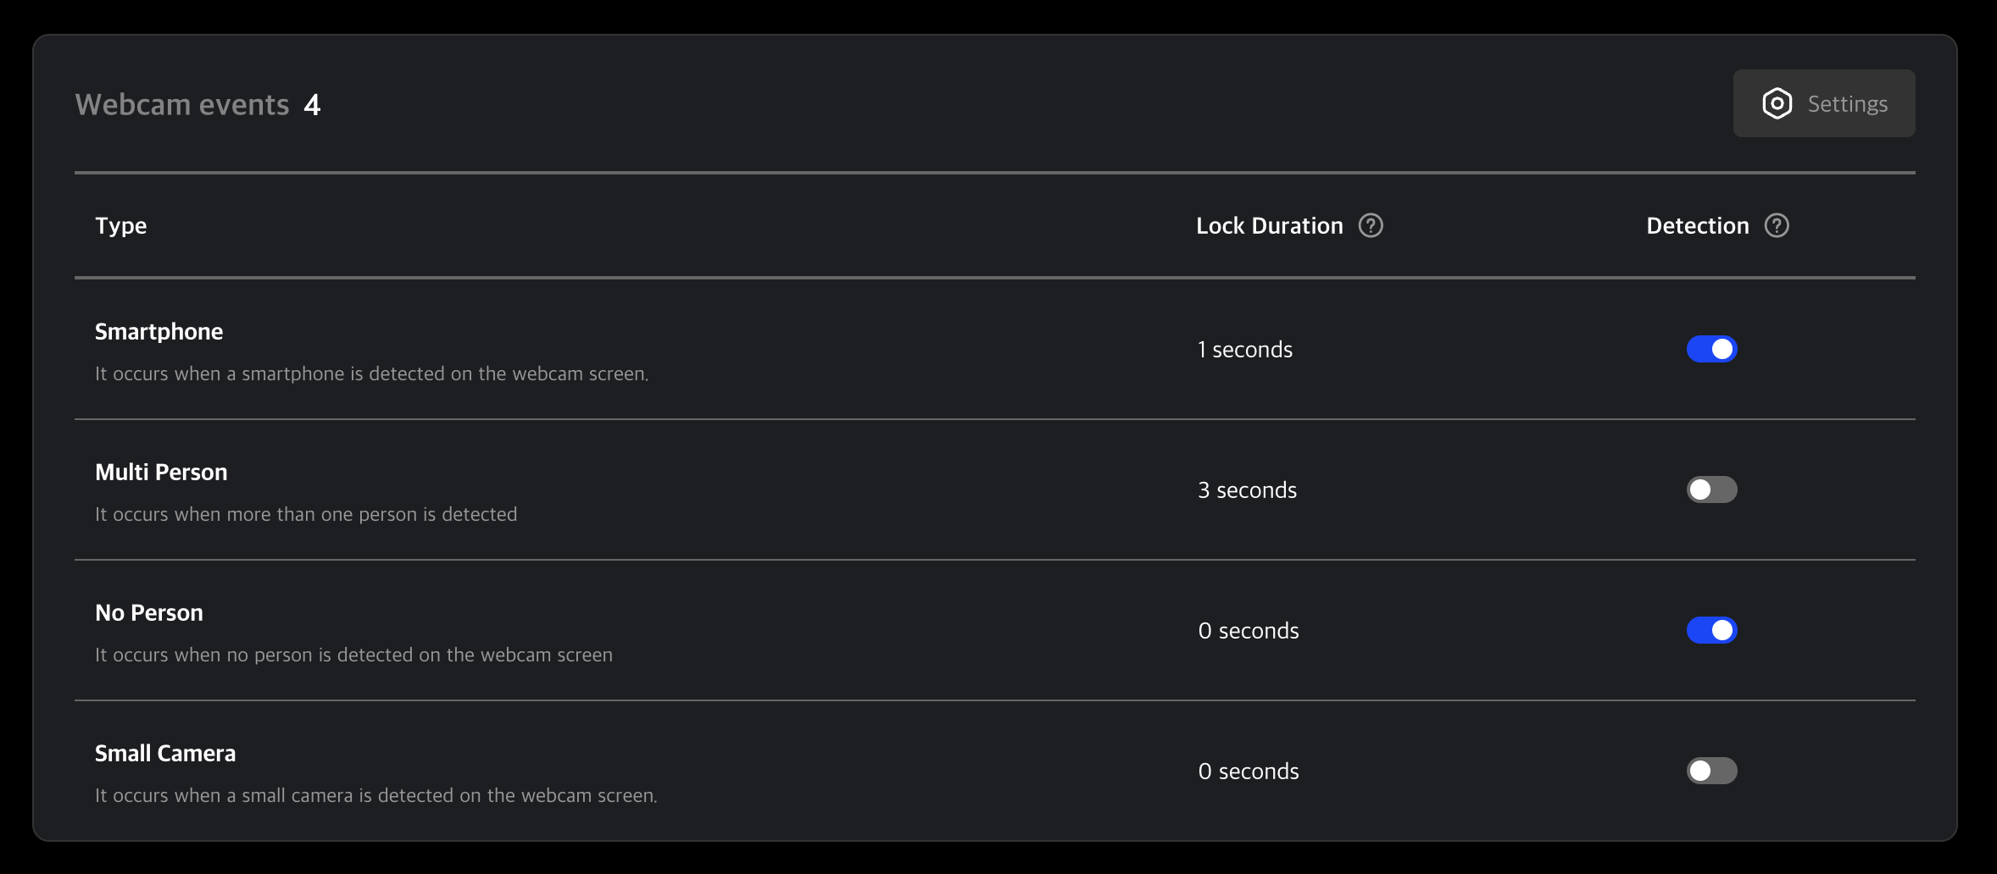The width and height of the screenshot is (1997, 874).
Task: Click the Detection help question icon
Action: (1777, 225)
